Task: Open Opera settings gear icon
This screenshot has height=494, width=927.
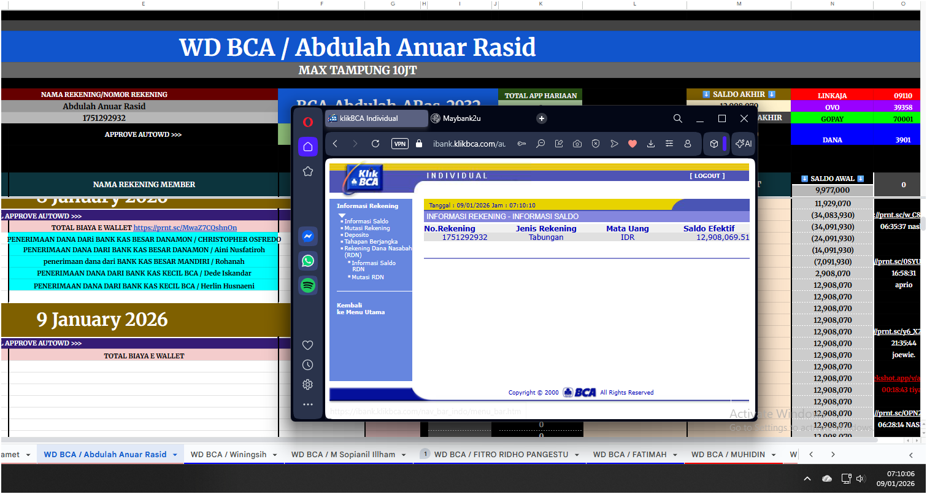Action: point(308,385)
